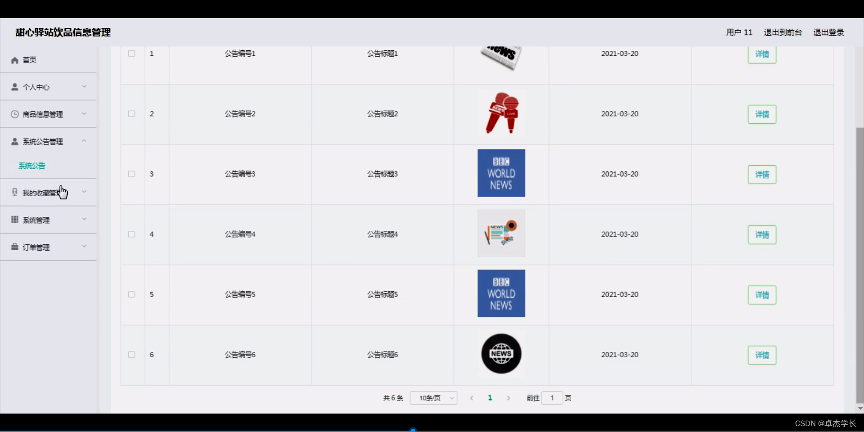864x432 pixels.
Task: Collapse the 系统公告管理 menu chevron
Action: (x=84, y=141)
